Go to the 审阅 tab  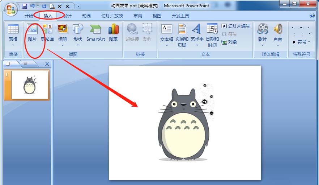pos(138,16)
